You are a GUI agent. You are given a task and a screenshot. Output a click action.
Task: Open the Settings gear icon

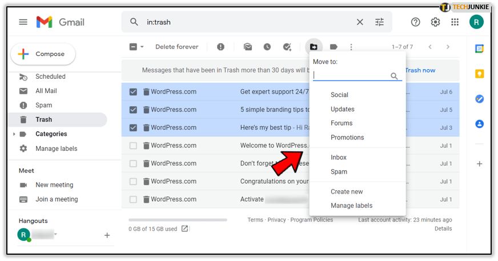[x=435, y=22]
